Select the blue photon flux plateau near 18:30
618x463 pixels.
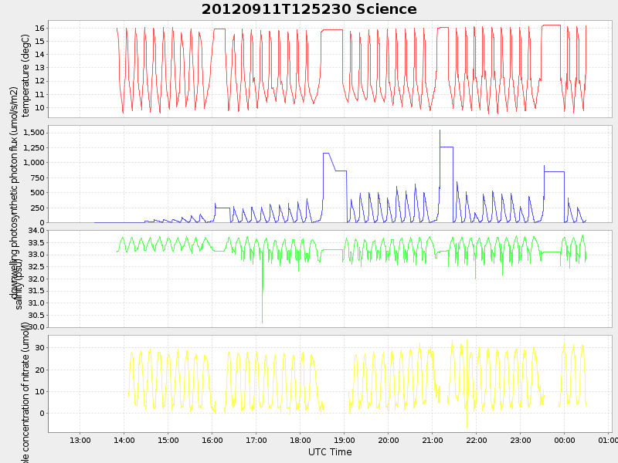click(x=327, y=154)
